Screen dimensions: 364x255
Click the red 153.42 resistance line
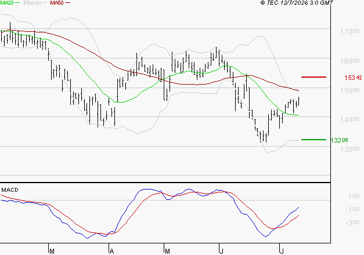tap(313, 77)
